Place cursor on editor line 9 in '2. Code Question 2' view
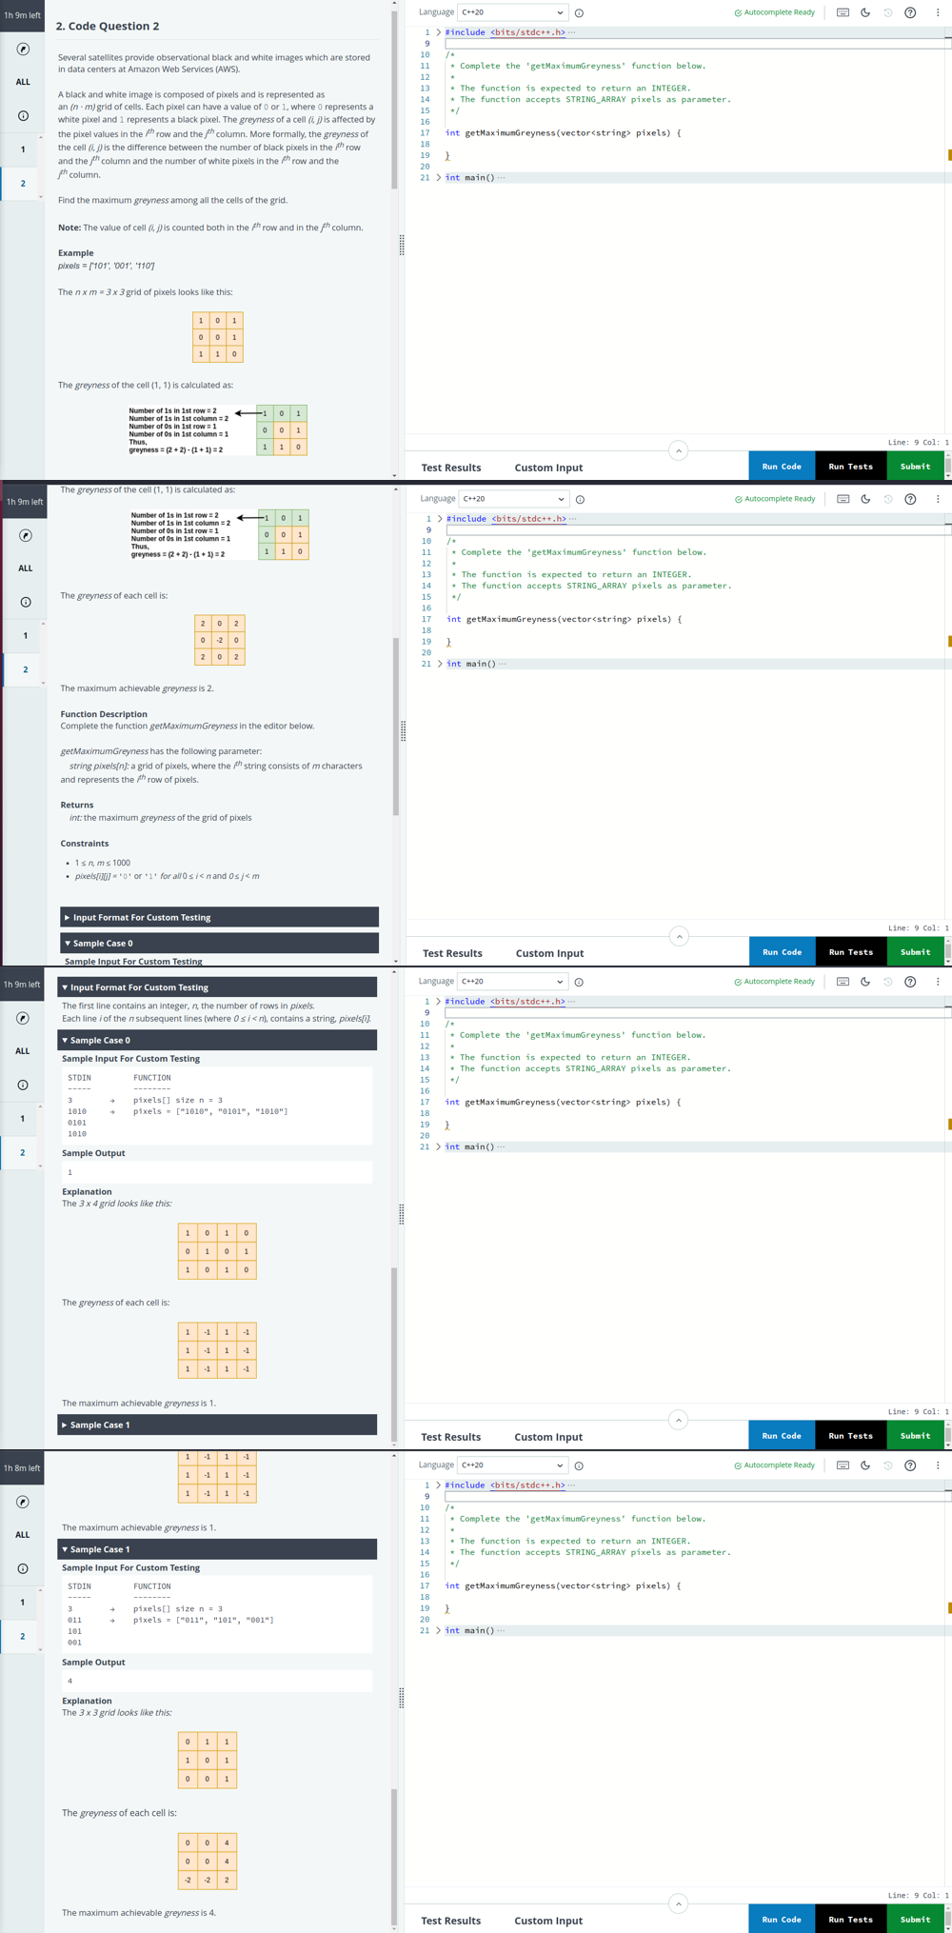The width and height of the screenshot is (952, 1933). click(x=696, y=44)
